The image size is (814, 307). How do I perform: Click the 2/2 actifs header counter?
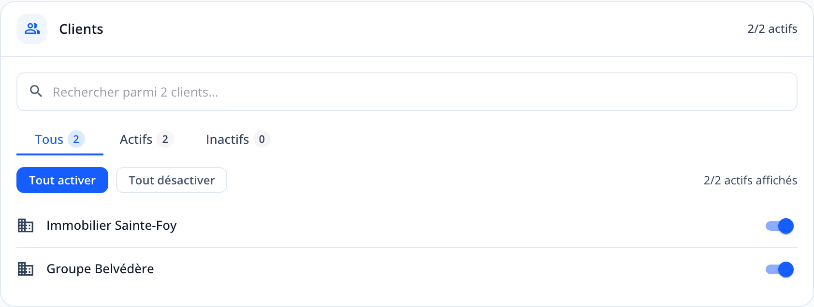(772, 29)
